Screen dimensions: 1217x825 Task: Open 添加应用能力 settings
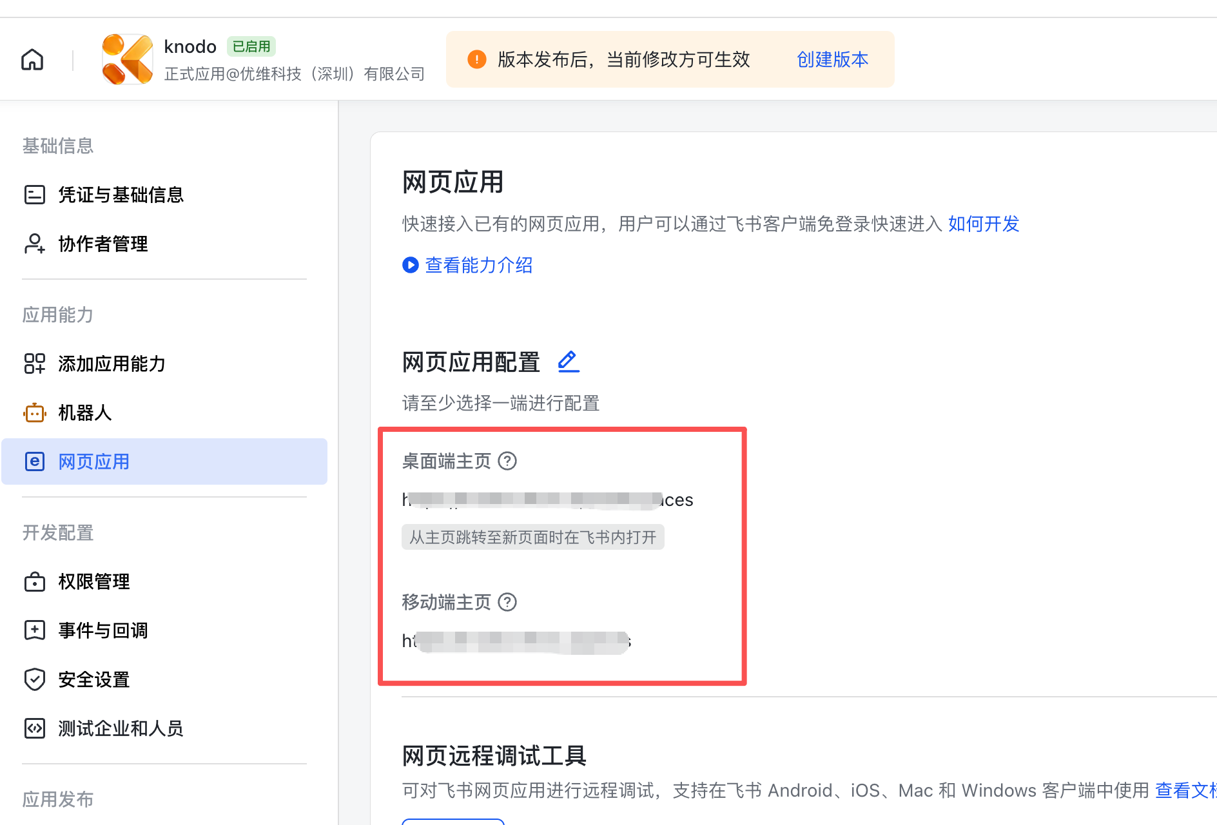[111, 364]
